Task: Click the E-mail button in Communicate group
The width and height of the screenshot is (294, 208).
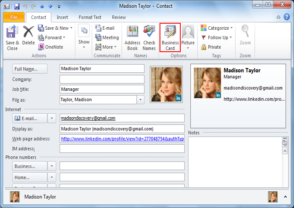Action: [105, 28]
